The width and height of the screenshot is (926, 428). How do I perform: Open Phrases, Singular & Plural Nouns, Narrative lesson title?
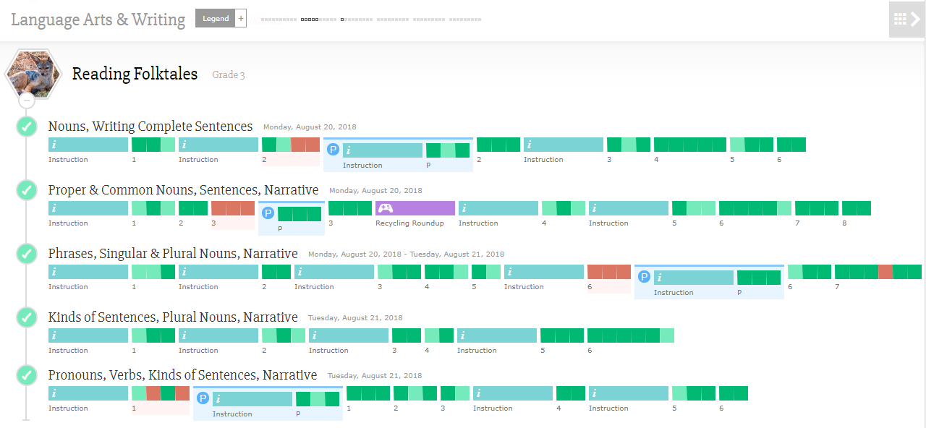(173, 254)
